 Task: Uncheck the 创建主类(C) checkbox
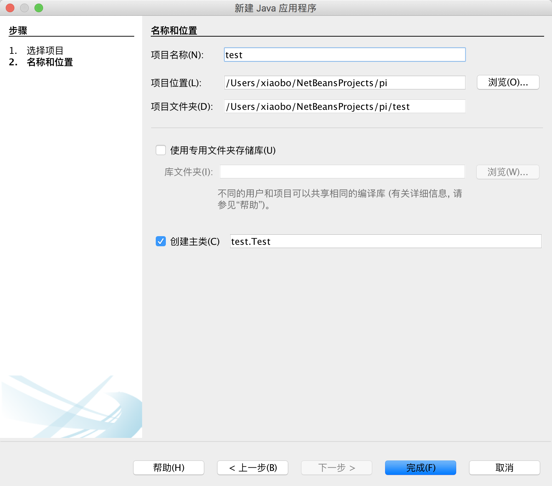161,241
